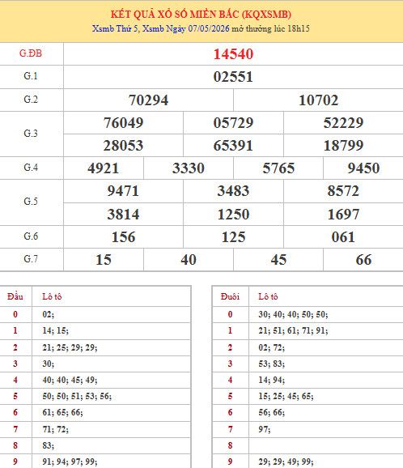Select G.7 number 40

(189, 260)
